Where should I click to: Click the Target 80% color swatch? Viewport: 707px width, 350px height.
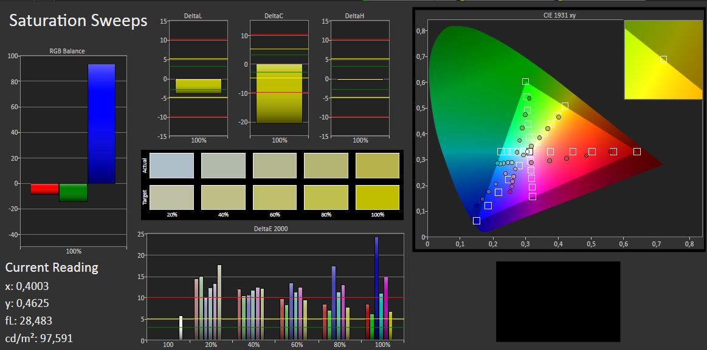tap(326, 198)
